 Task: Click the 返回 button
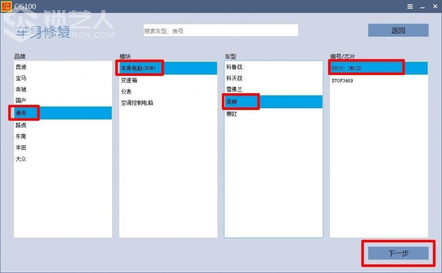[x=398, y=30]
